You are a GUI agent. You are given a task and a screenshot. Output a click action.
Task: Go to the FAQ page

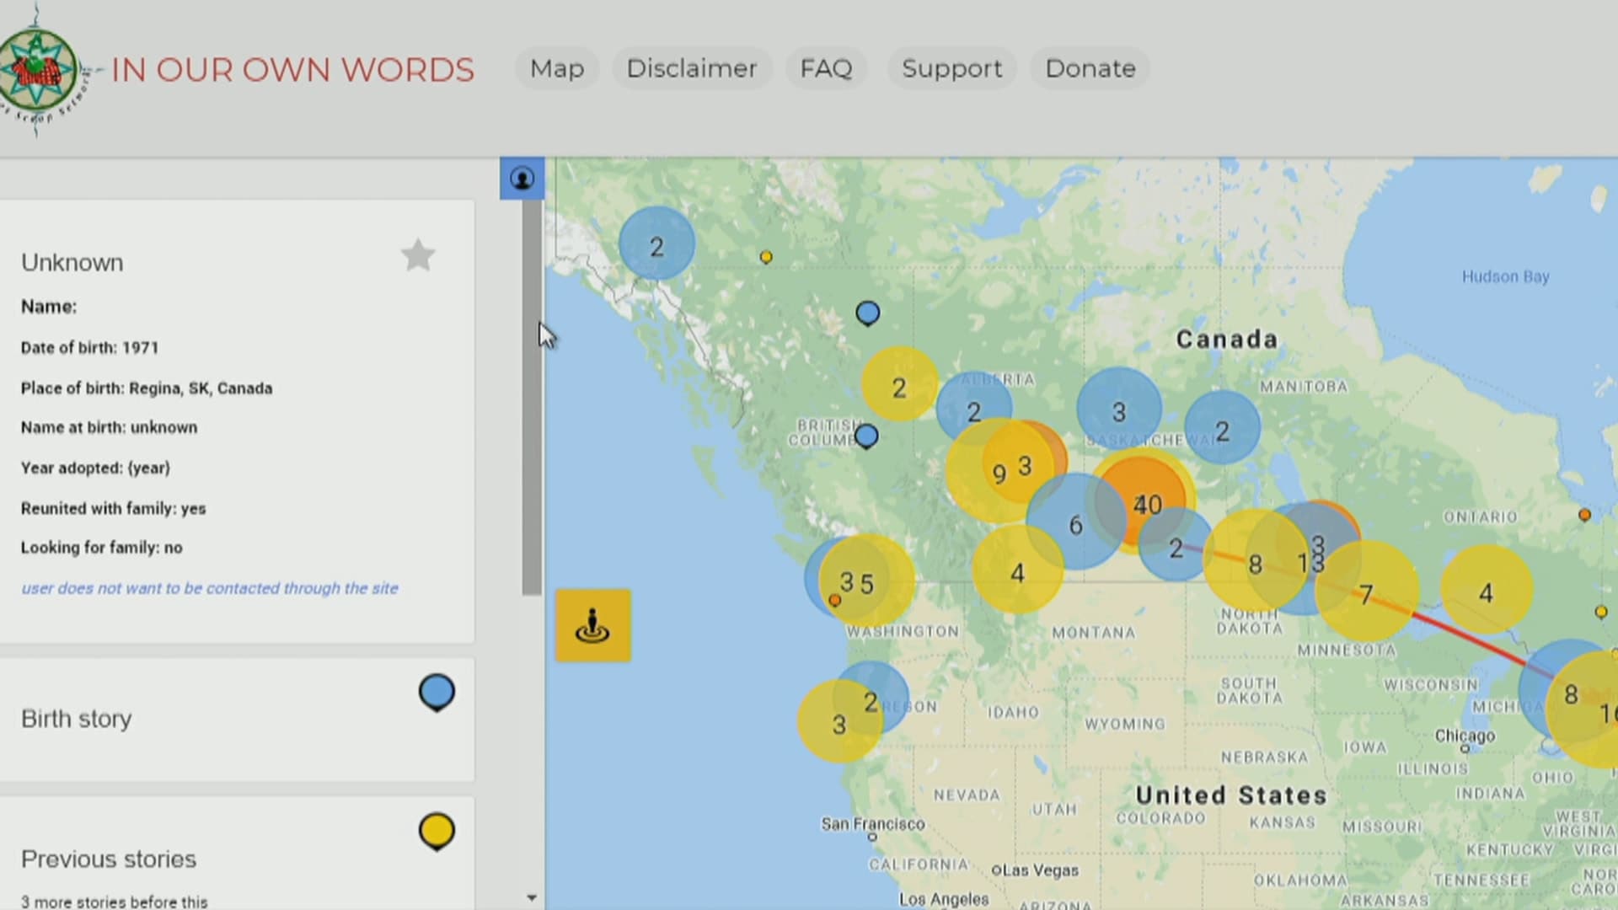coord(826,68)
